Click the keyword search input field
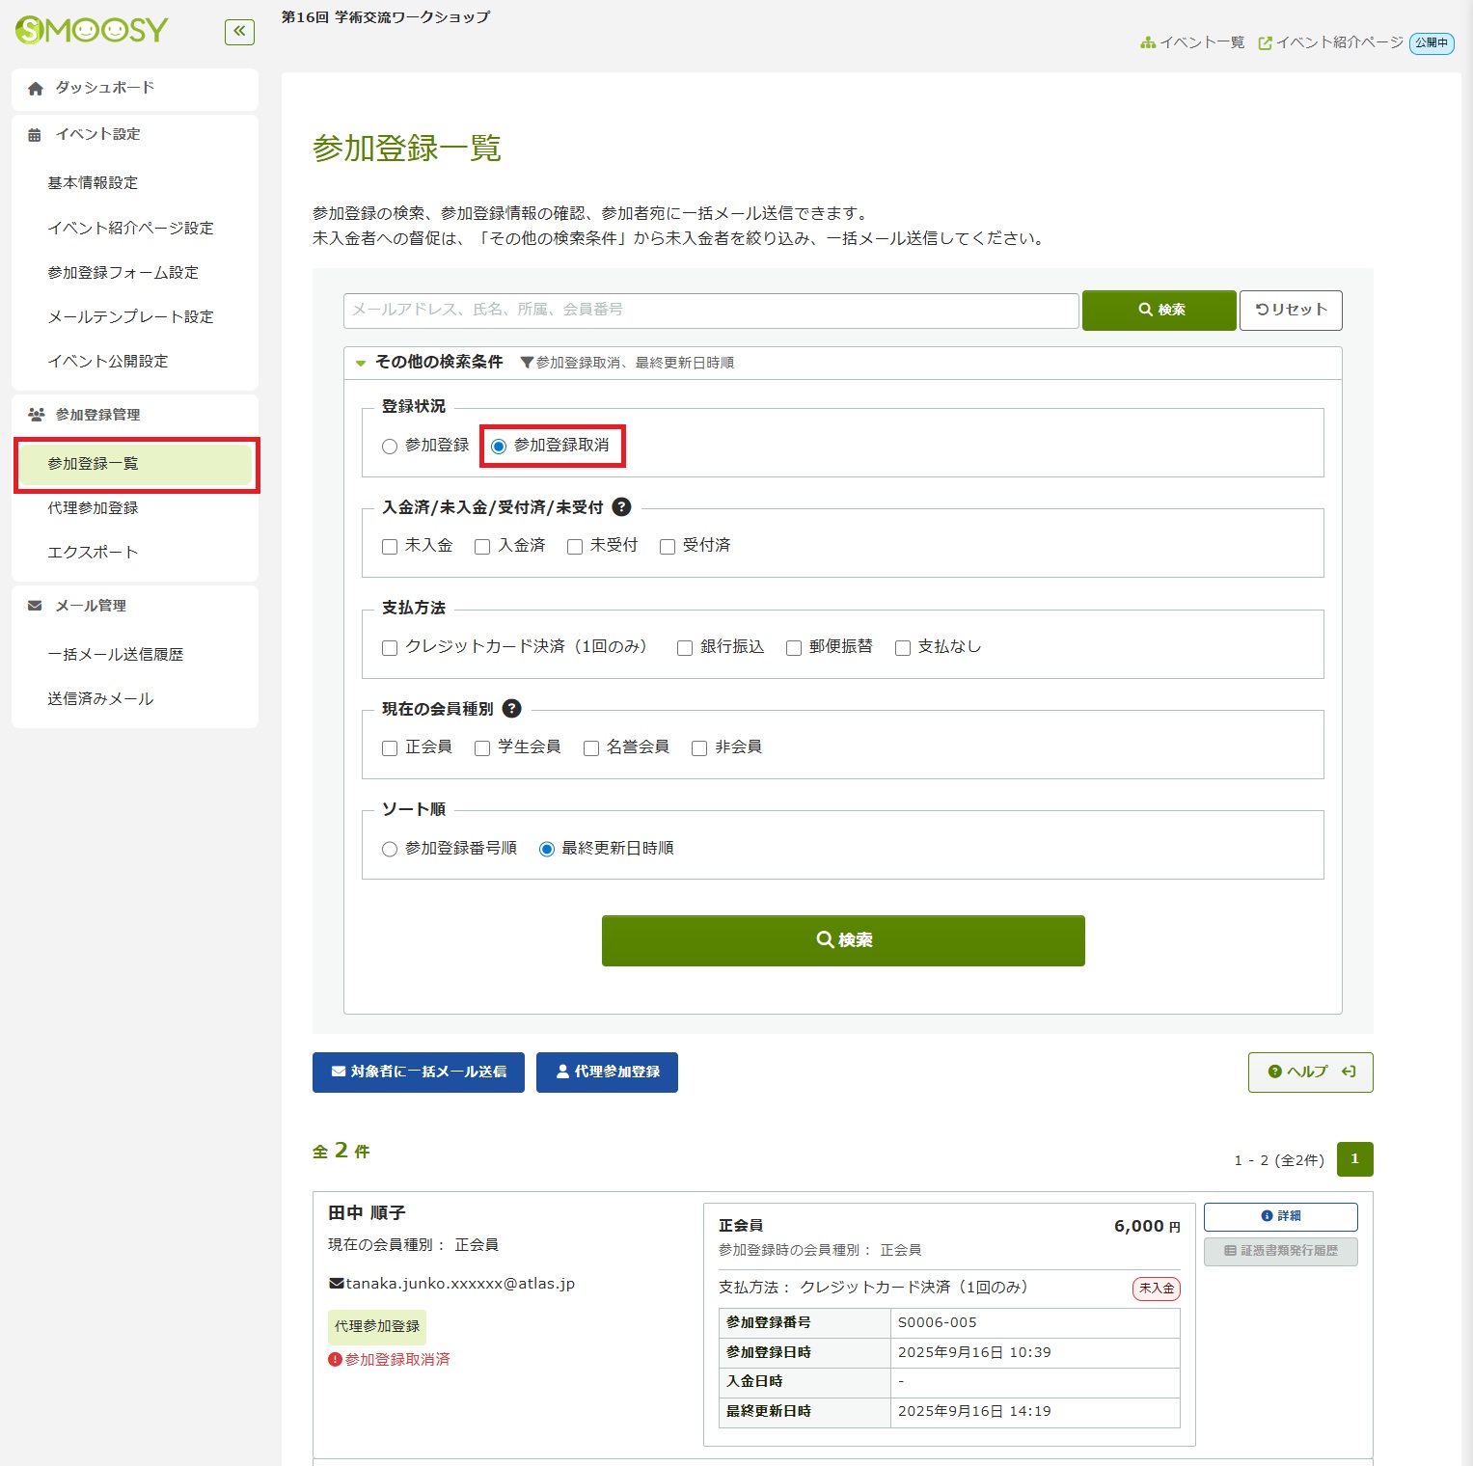 point(710,310)
